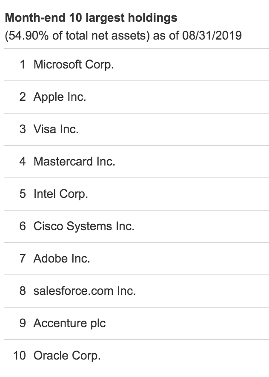This screenshot has width=269, height=377.
Task: Click on Adobe Inc. holding
Action: coord(137,258)
